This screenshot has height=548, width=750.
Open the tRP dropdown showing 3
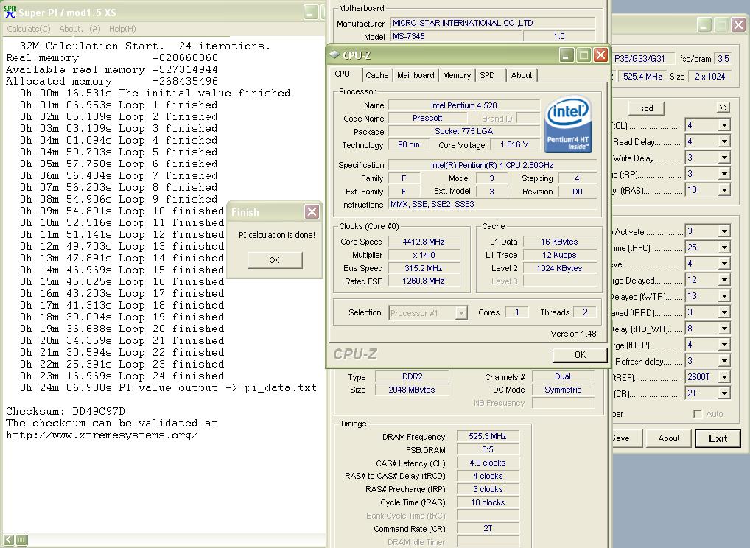tap(724, 174)
